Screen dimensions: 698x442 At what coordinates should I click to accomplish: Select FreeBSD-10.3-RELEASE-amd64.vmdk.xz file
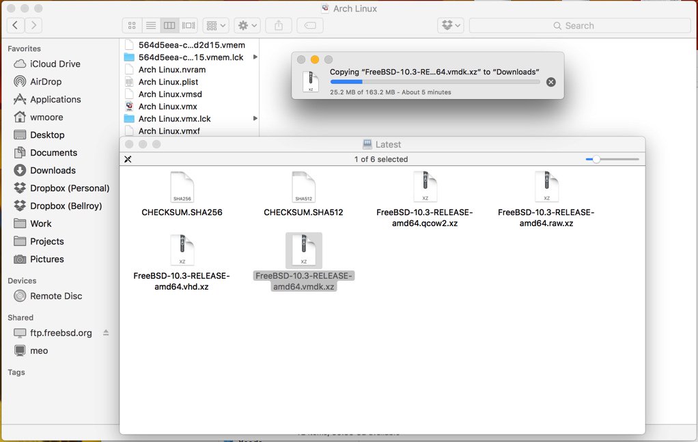coord(304,262)
